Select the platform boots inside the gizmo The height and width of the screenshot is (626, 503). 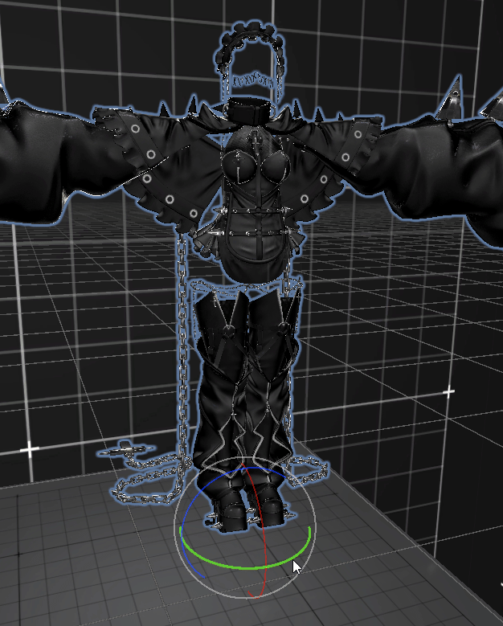249,505
